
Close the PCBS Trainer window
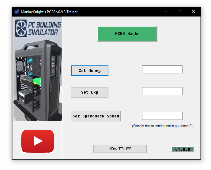(x=194, y=12)
